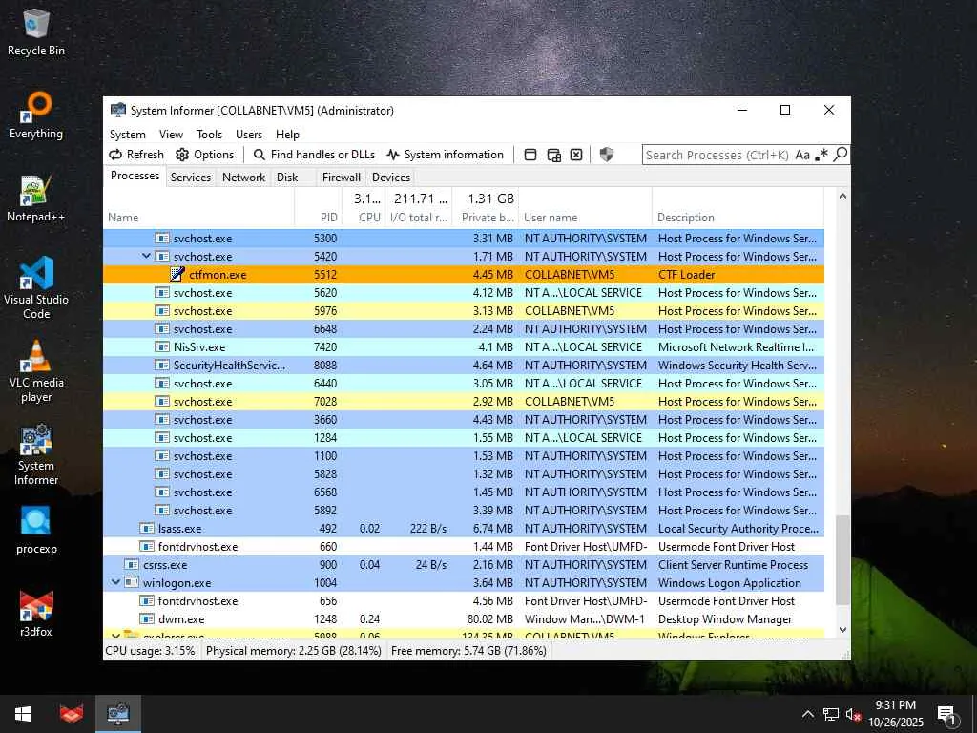Open the Users menu
977x733 pixels.
tap(249, 134)
